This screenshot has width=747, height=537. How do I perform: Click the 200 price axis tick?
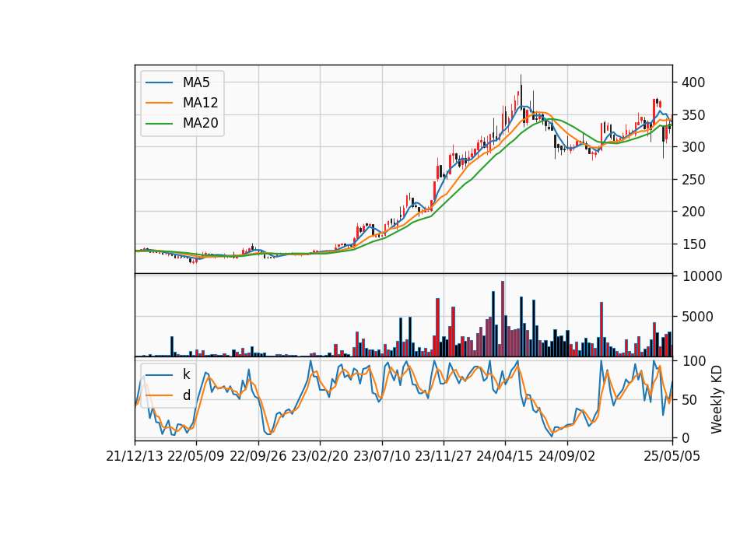point(693,212)
